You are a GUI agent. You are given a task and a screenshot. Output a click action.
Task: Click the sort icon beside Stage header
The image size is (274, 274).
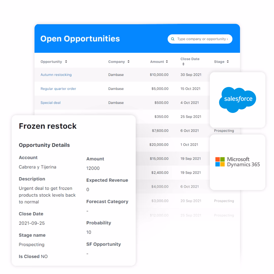click(228, 61)
